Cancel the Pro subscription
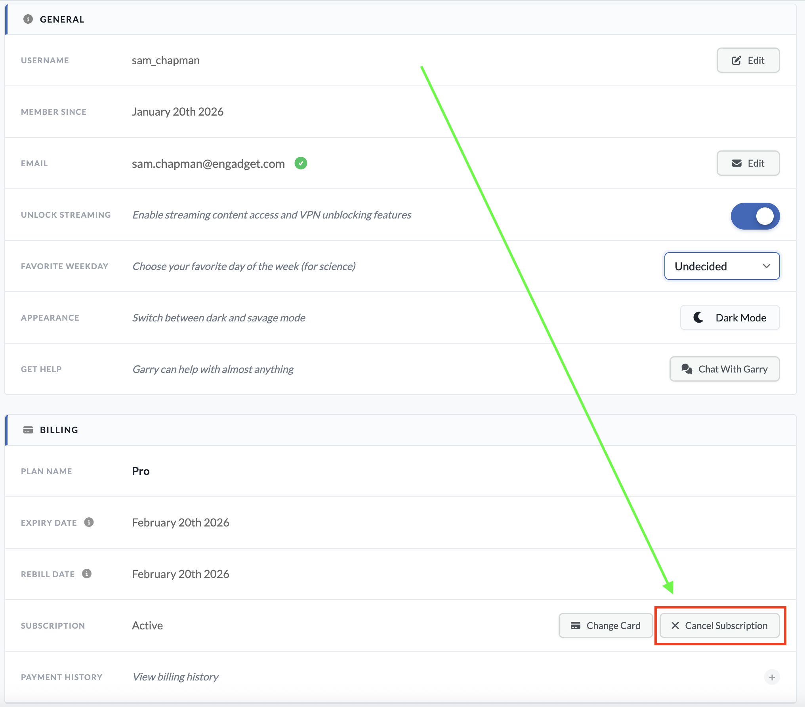 click(x=720, y=625)
